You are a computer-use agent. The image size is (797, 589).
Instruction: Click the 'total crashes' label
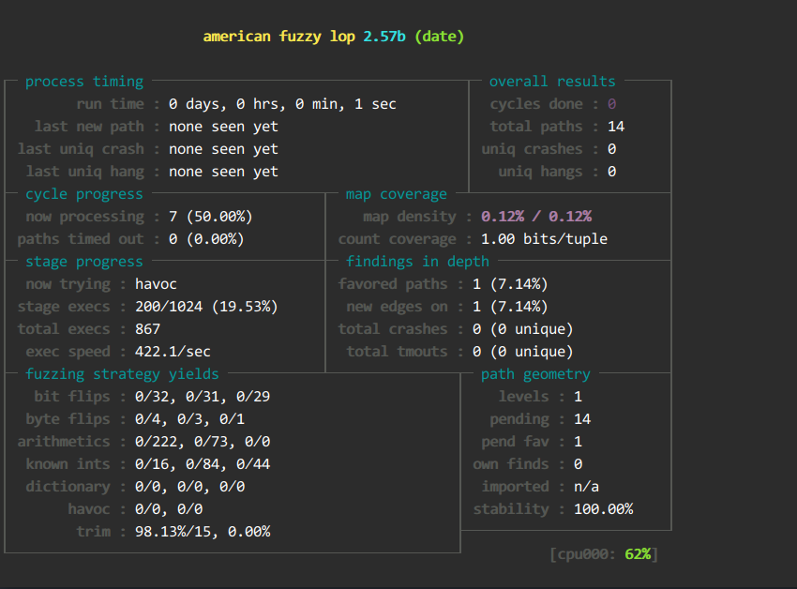[393, 328]
